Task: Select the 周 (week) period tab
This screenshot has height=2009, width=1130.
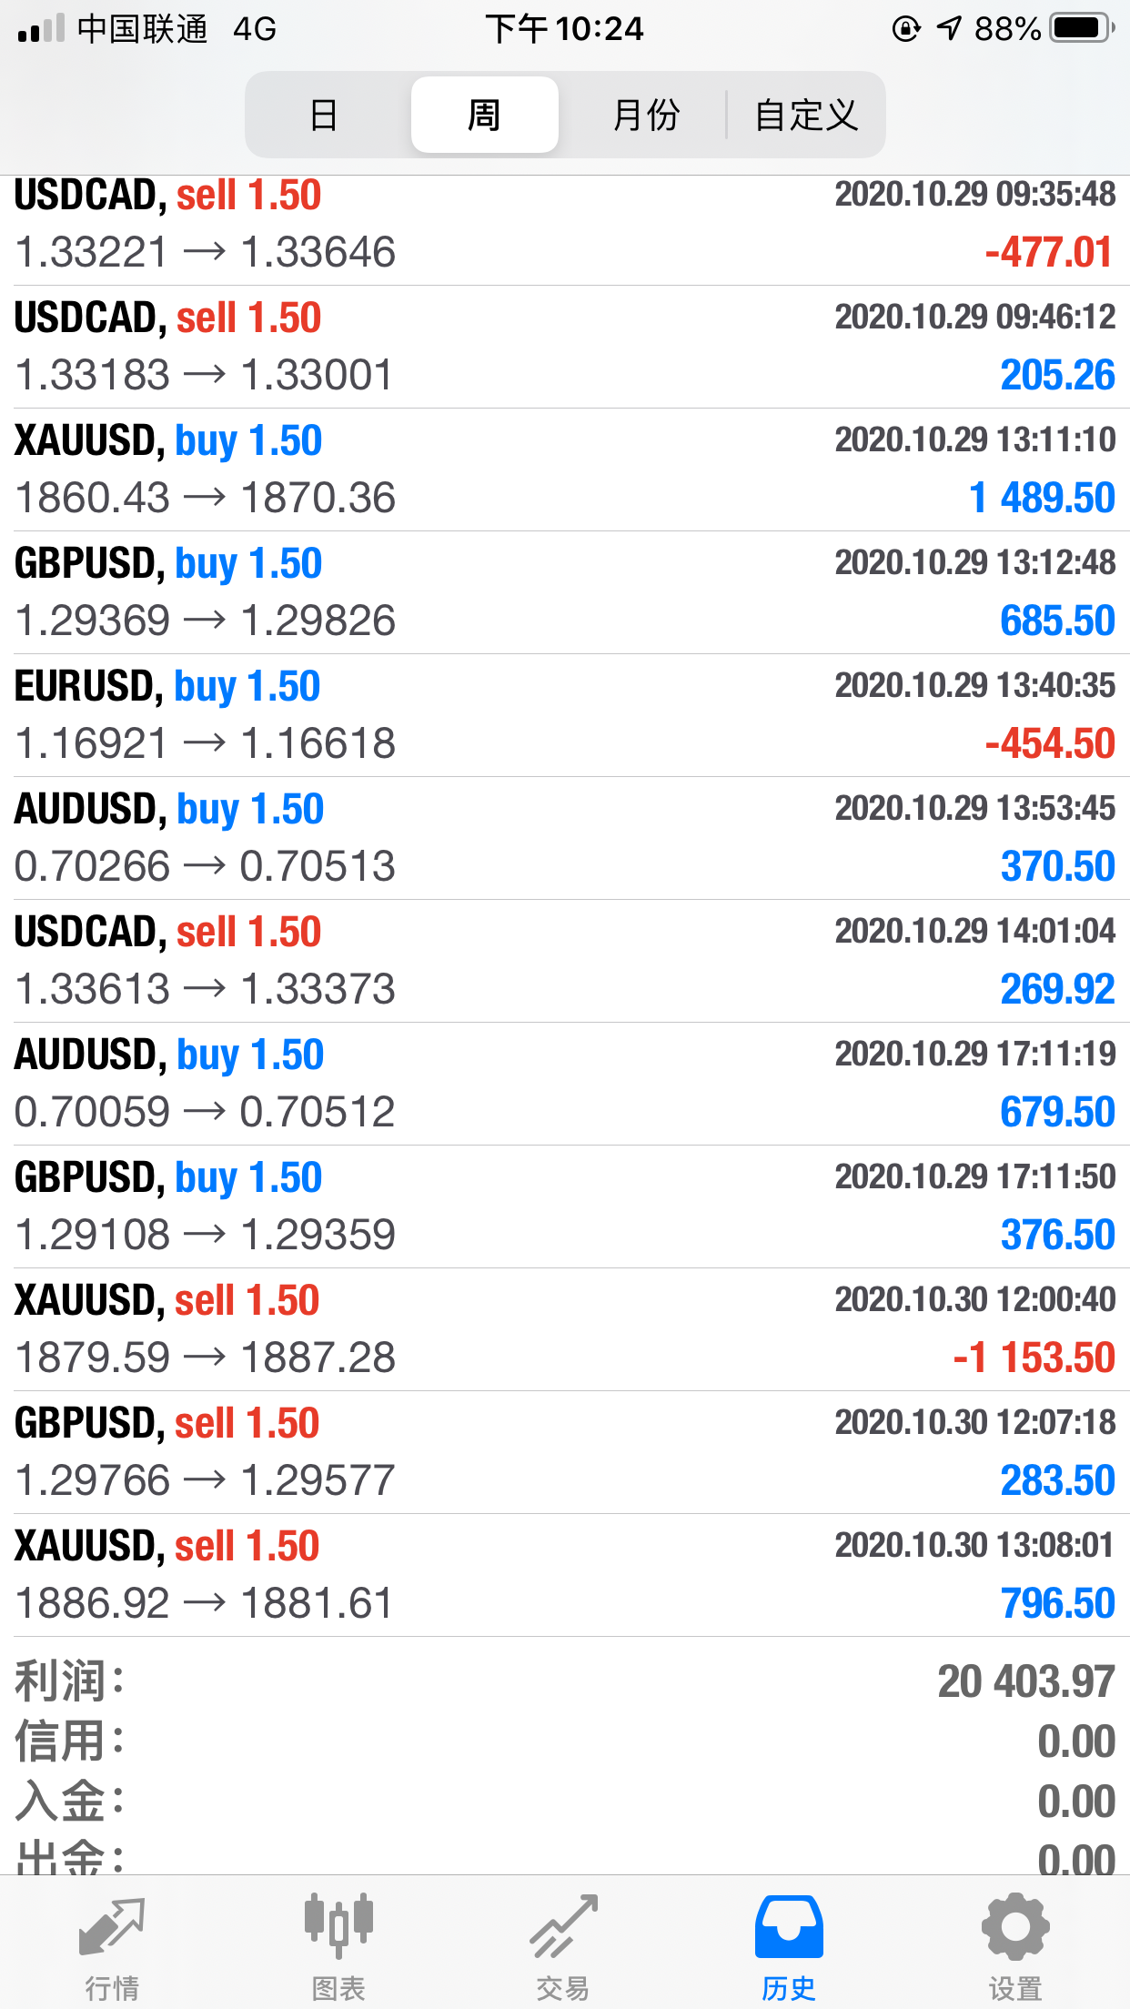Action: (484, 116)
